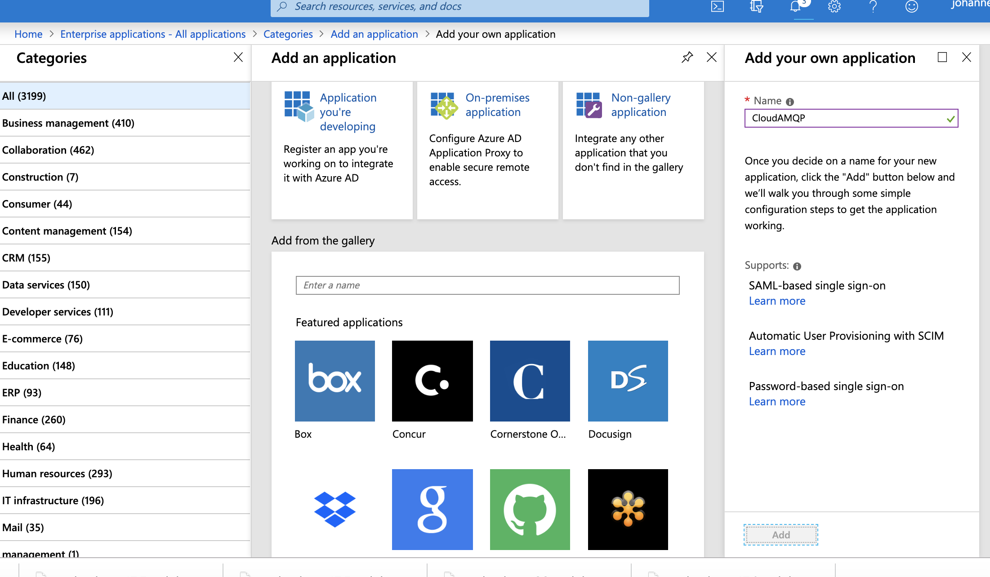The image size is (990, 577).
Task: Click the gallery Enter a name search box
Action: [x=487, y=285]
